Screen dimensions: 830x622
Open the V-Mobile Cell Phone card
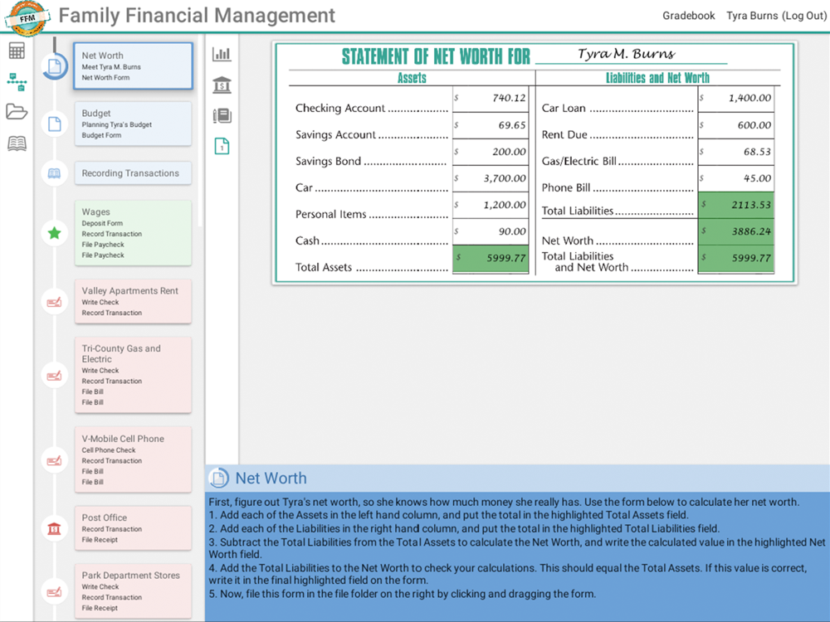tap(133, 459)
